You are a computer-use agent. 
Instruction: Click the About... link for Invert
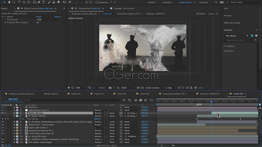point(58,17)
